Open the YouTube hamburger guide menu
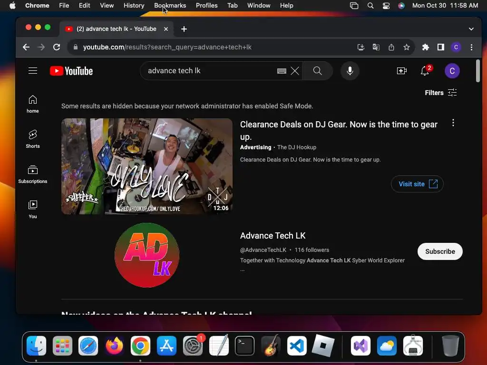This screenshot has width=487, height=365. click(x=33, y=71)
